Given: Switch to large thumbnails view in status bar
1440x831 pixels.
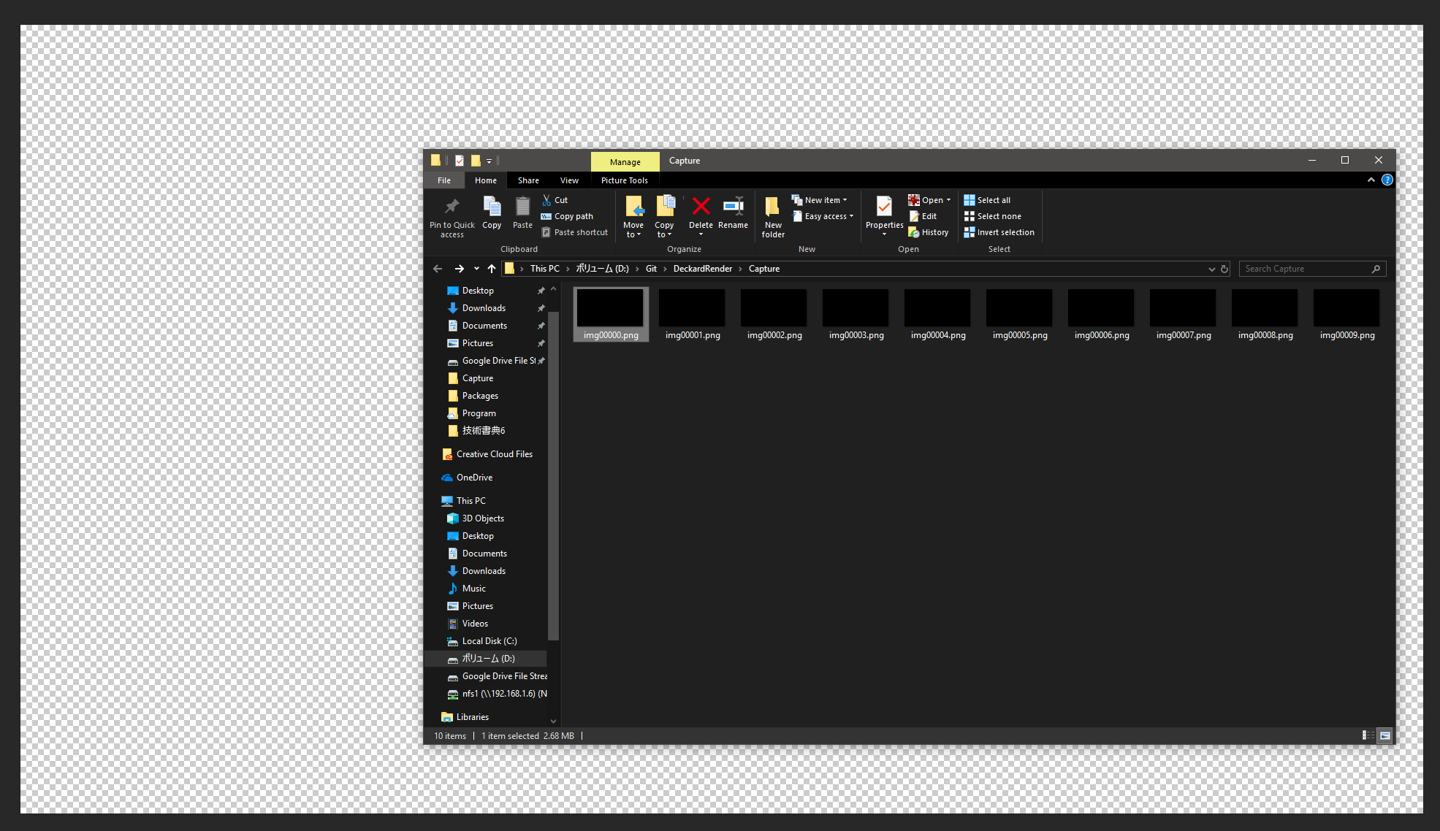Looking at the screenshot, I should 1384,735.
